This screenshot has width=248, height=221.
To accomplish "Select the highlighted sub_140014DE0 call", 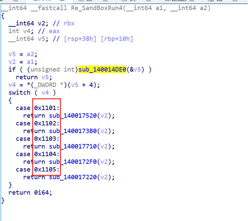I will click(x=102, y=69).
